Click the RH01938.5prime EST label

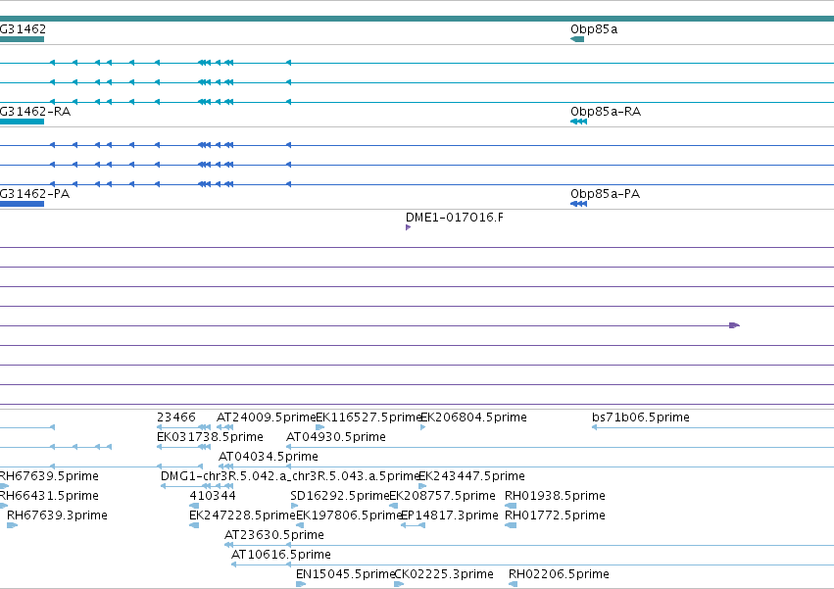pyautogui.click(x=555, y=496)
